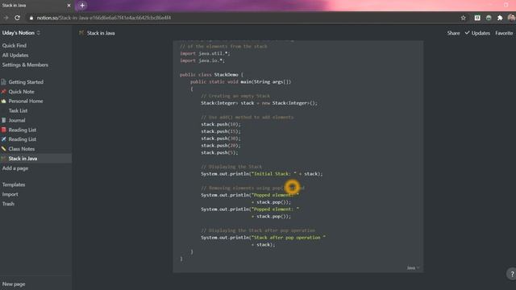The width and height of the screenshot is (516, 290).
Task: Click the Personal Home page icon
Action: tap(3, 101)
